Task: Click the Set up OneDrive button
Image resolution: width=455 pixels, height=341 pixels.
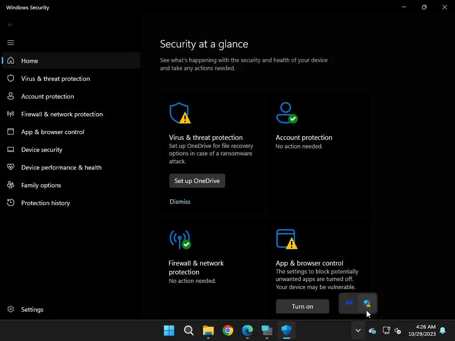Action: coord(197,181)
